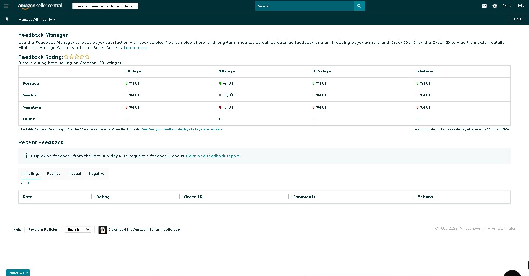Screen dimensions: 529x276
Task: Click the Date column header
Action: (28, 197)
